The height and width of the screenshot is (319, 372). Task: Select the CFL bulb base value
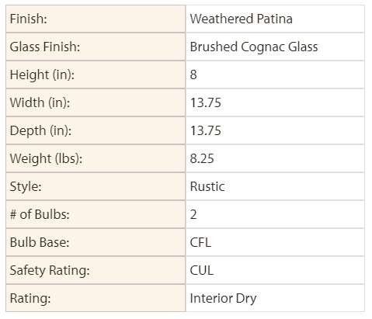[200, 242]
